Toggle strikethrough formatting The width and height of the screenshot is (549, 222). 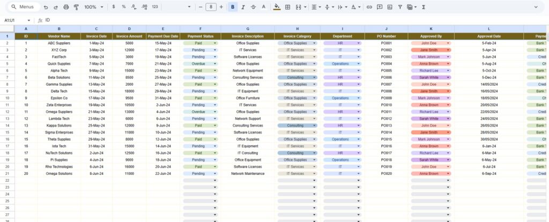point(253,7)
